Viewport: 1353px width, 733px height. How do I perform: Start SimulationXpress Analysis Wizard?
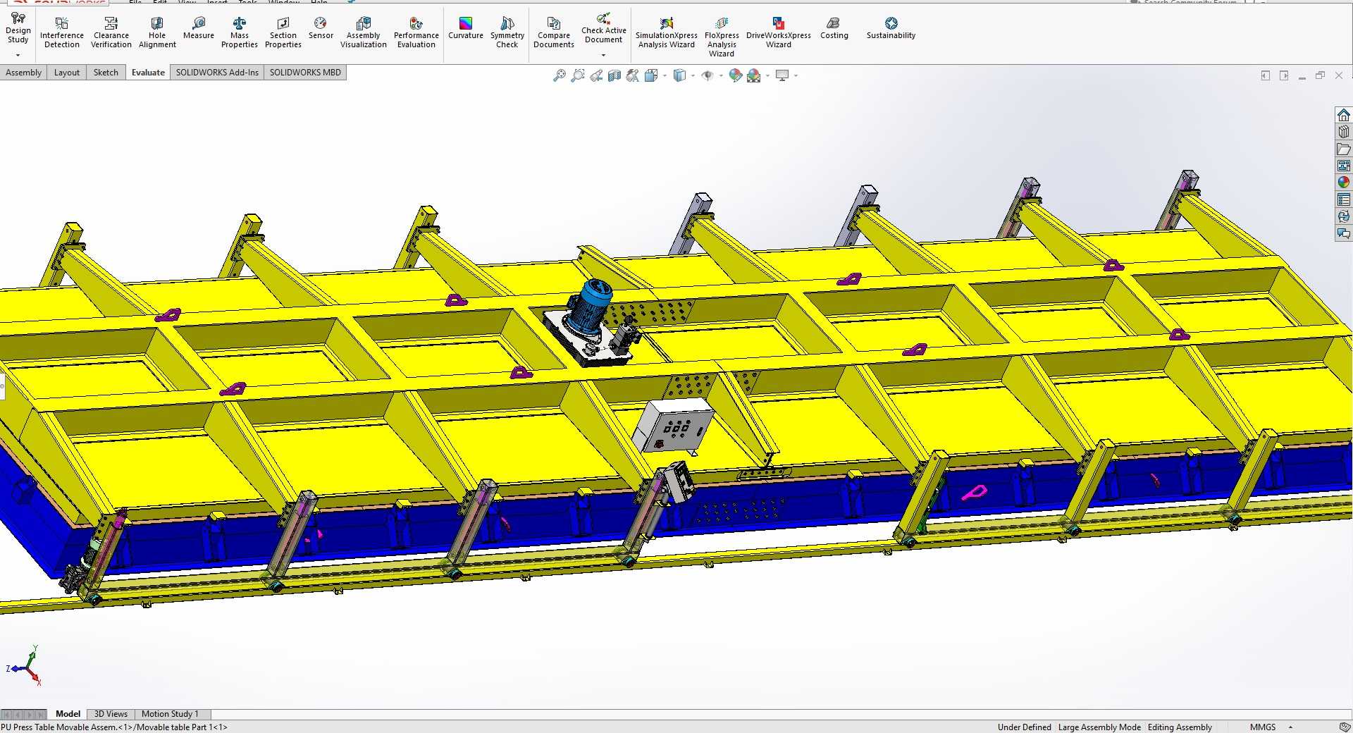coord(667,33)
